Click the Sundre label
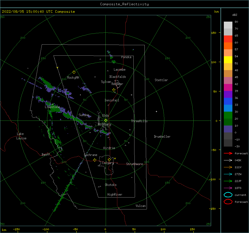This screenshot has width=249, height=233. pyautogui.click(x=84, y=115)
